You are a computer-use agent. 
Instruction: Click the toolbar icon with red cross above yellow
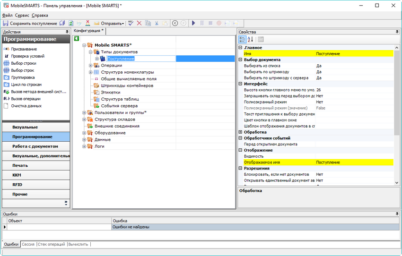coord(87,23)
